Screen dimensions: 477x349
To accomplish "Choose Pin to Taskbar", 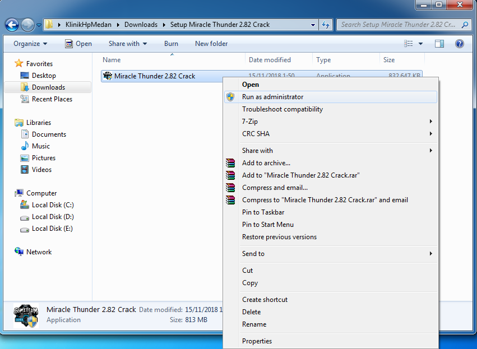I will pyautogui.click(x=331, y=212).
